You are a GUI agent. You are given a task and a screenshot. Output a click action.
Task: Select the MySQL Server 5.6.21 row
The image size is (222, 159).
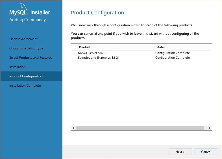click(x=142, y=53)
